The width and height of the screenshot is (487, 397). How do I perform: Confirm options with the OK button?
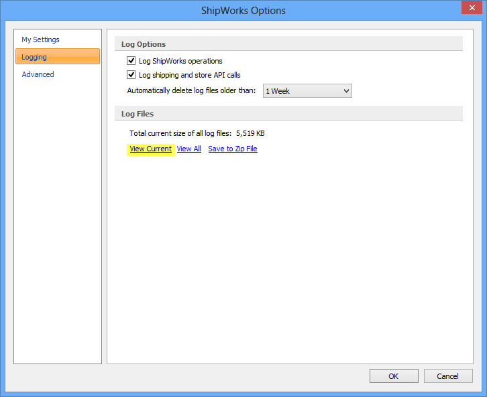click(x=394, y=376)
